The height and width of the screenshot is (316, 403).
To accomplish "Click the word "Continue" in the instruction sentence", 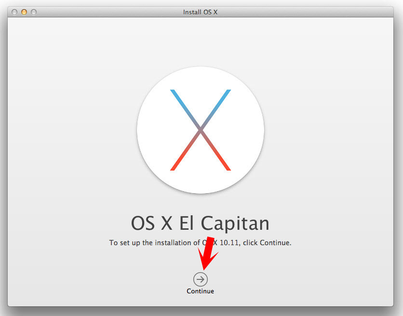I will (275, 243).
